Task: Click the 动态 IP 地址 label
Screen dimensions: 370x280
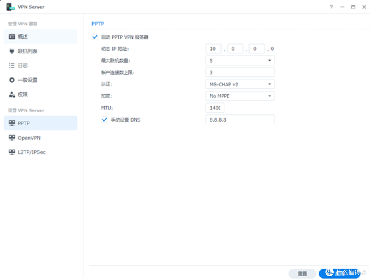Action: click(x=115, y=49)
